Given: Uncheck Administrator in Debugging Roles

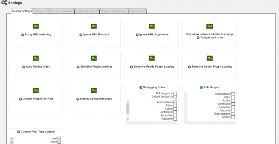Looking at the screenshot, I should tap(175, 102).
